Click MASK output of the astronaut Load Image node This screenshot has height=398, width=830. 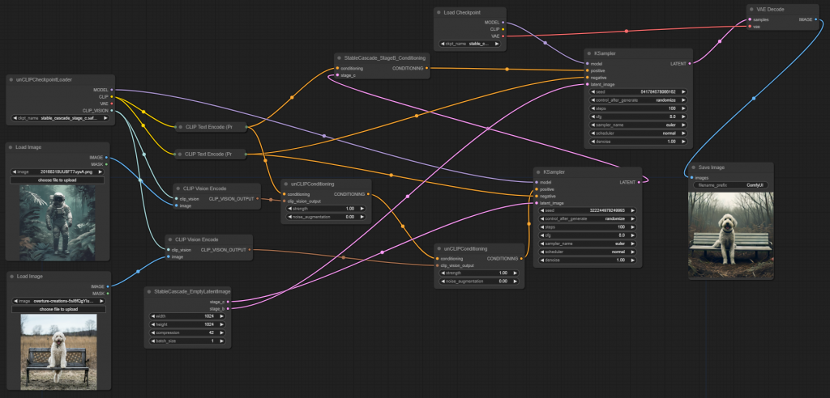pos(106,164)
